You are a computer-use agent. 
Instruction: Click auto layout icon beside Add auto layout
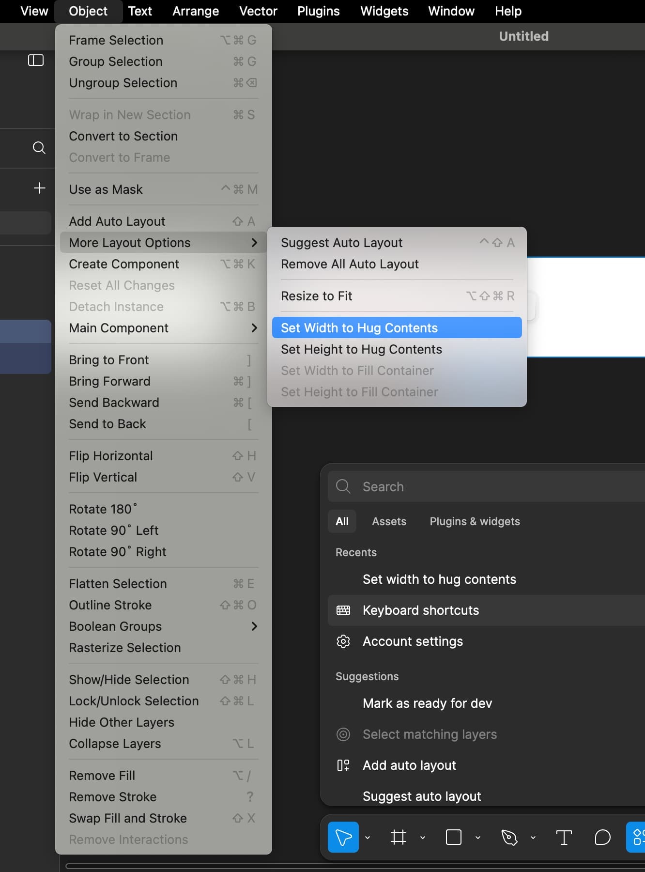click(x=343, y=765)
